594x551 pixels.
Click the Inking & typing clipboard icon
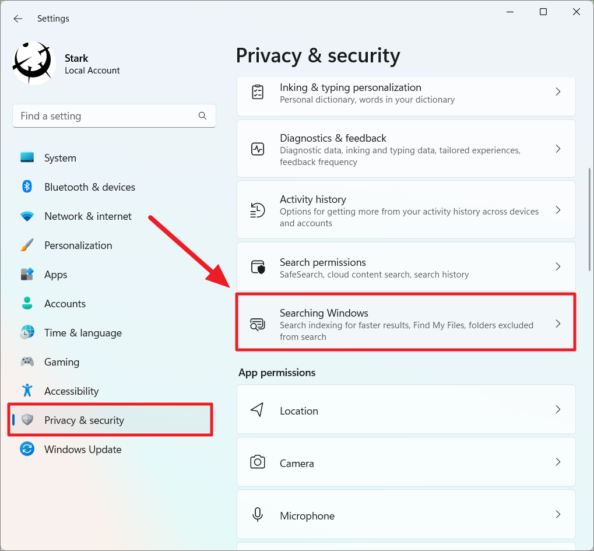pos(258,92)
